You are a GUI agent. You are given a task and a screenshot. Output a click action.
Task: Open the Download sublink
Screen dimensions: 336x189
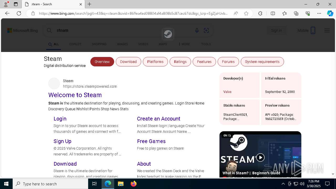pyautogui.click(x=65, y=164)
